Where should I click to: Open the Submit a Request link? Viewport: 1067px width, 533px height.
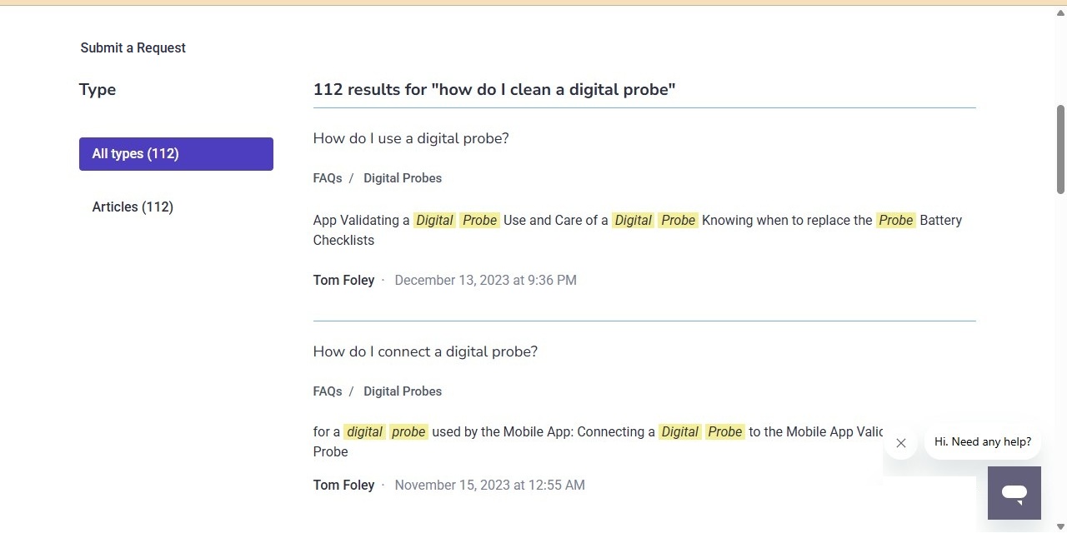(x=133, y=47)
